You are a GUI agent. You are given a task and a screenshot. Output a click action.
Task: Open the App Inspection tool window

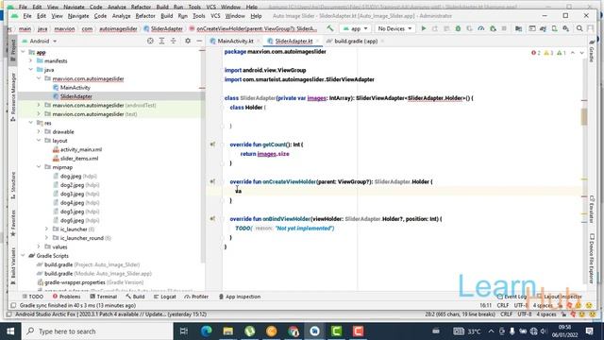(240, 297)
